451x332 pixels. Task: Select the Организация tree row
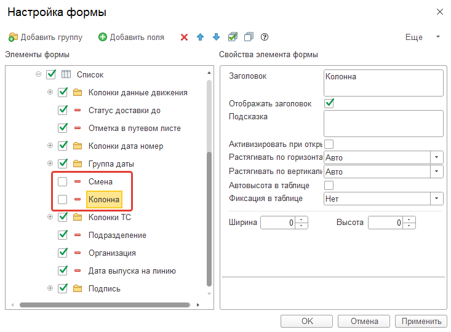[112, 253]
